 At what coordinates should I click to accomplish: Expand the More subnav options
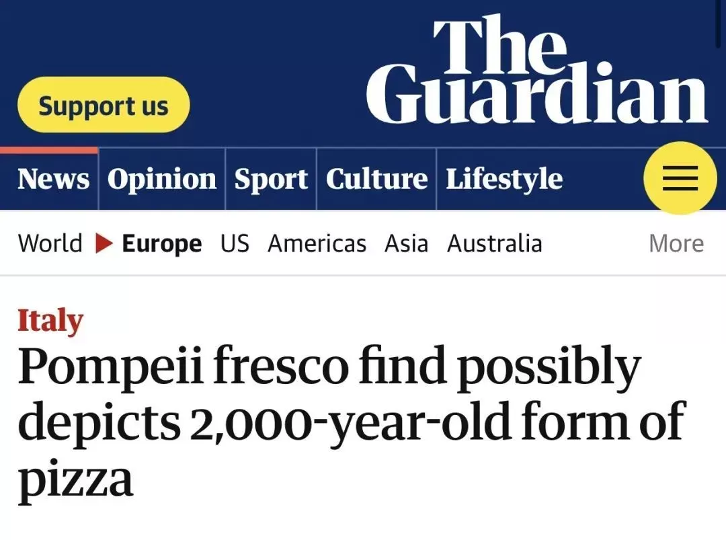click(x=676, y=243)
